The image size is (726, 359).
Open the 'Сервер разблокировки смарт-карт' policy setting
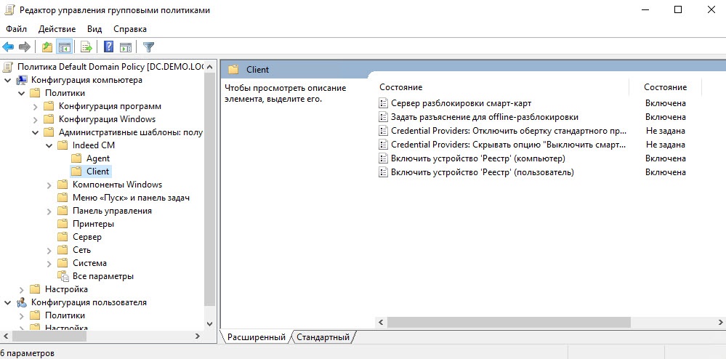[452, 103]
